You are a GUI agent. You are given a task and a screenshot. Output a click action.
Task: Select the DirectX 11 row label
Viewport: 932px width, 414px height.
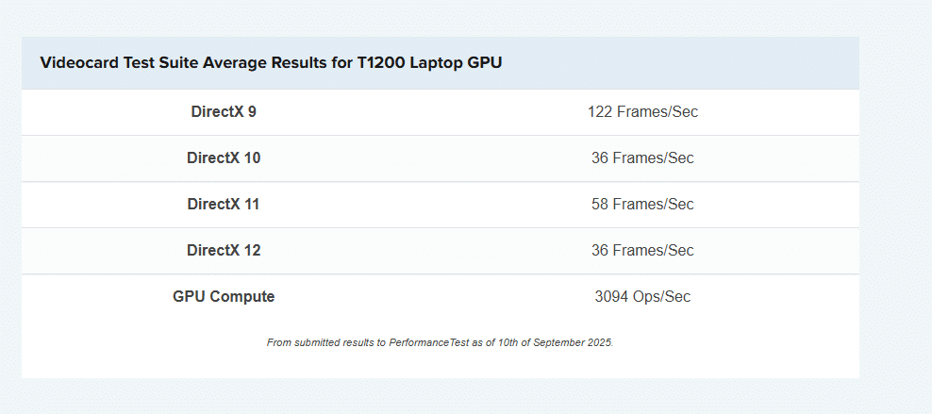(224, 205)
